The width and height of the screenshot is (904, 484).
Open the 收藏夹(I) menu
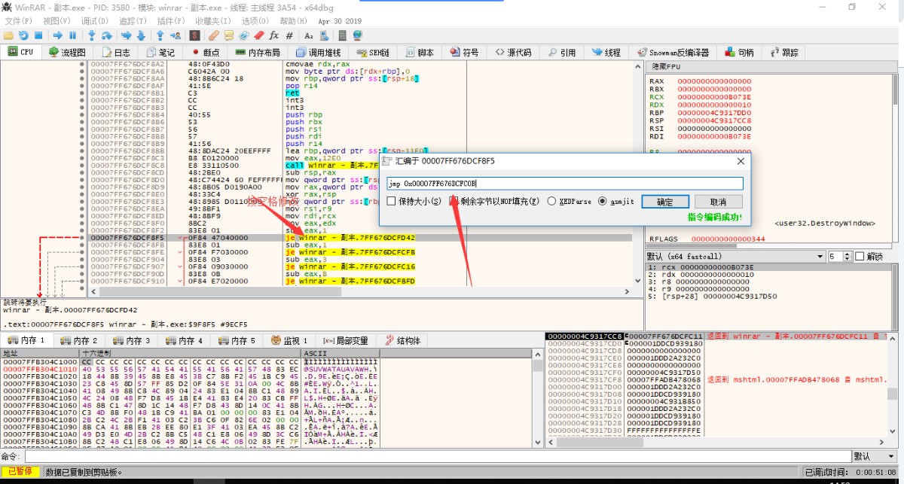point(213,21)
